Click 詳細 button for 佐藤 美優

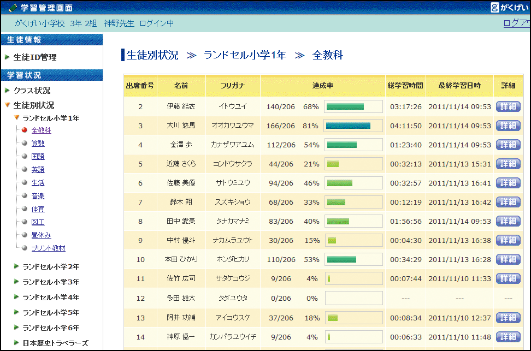click(508, 183)
